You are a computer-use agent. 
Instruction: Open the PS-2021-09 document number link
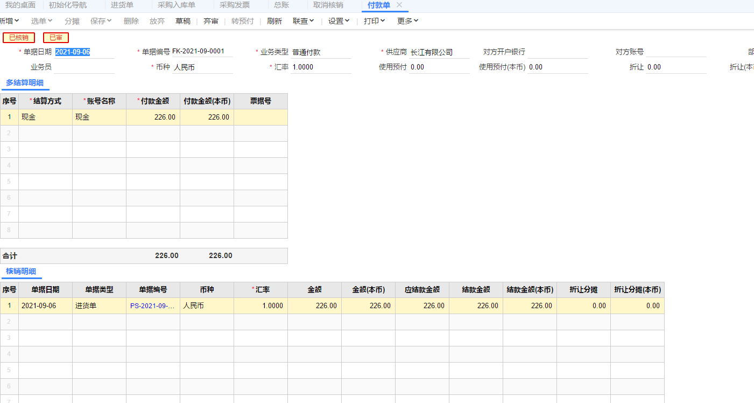click(x=152, y=306)
